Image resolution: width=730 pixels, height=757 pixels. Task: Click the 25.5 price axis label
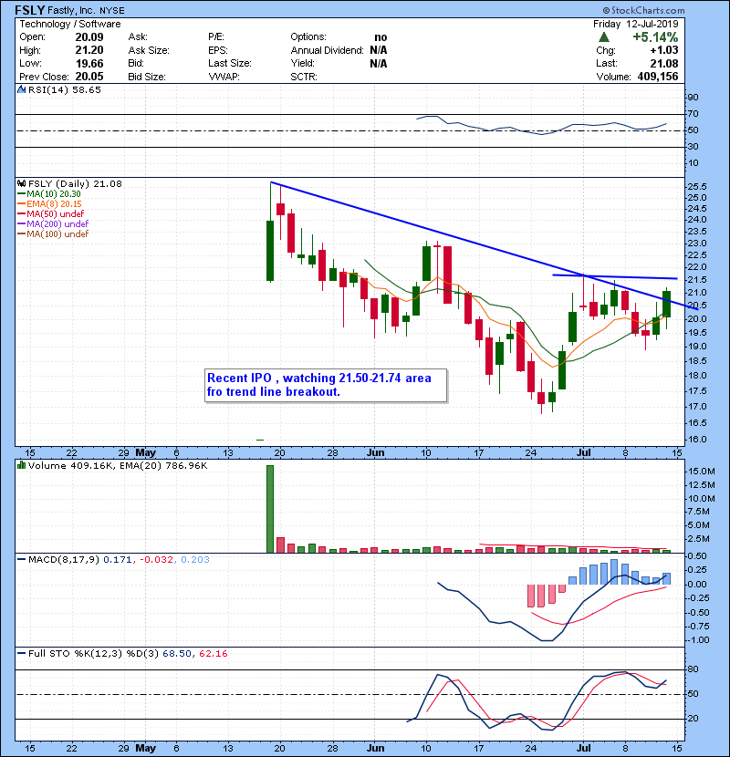696,186
